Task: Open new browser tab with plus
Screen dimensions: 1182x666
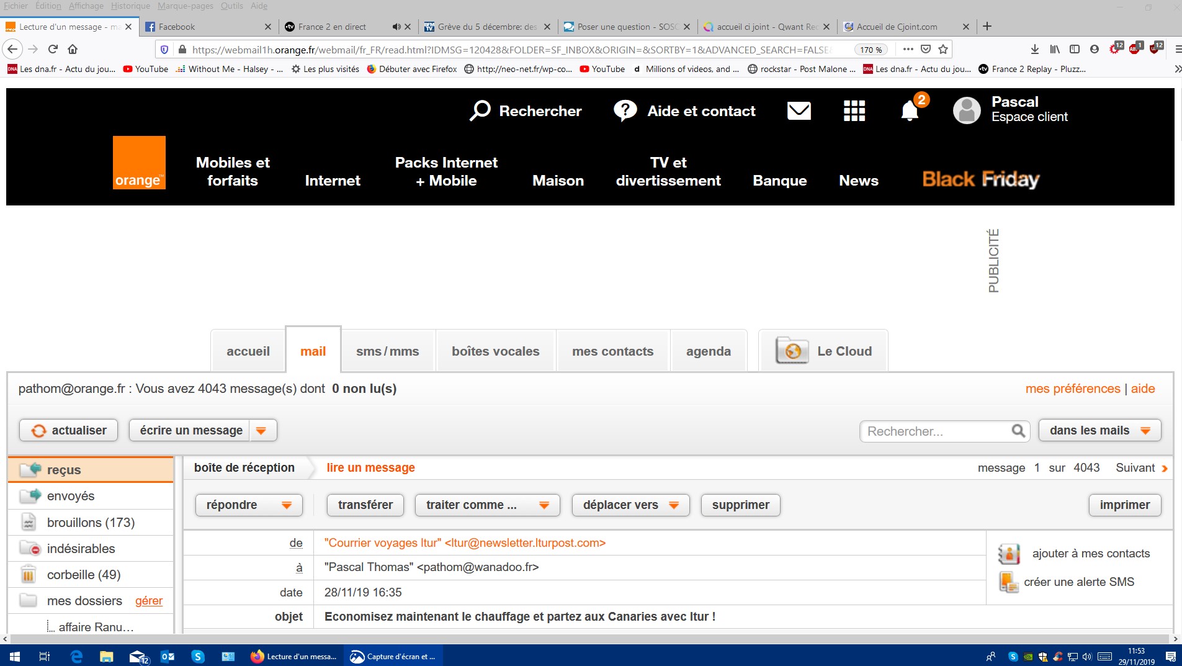Action: pos(987,26)
